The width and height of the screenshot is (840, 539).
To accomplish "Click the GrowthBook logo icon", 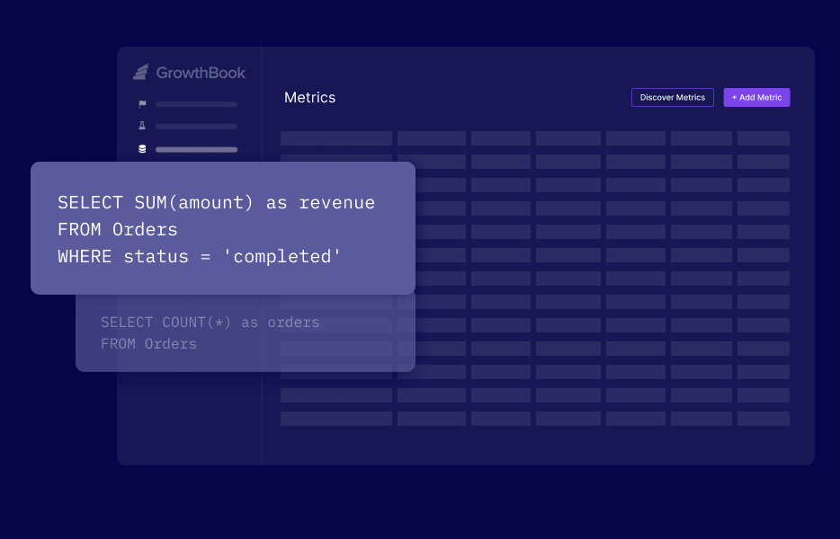I will click(x=141, y=72).
